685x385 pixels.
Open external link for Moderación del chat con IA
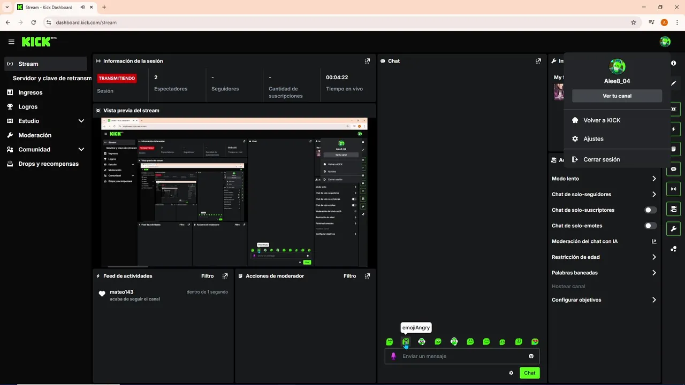coord(654,241)
